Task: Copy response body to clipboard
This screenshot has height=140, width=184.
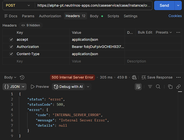Action: (x=170, y=87)
